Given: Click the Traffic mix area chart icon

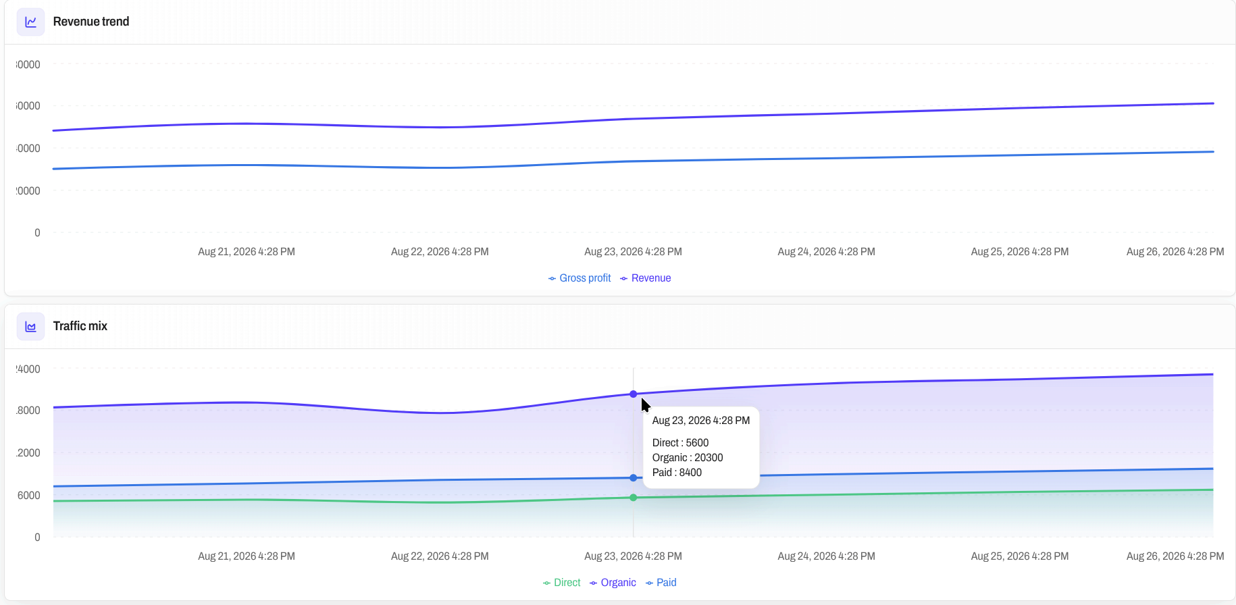Looking at the screenshot, I should (30, 326).
